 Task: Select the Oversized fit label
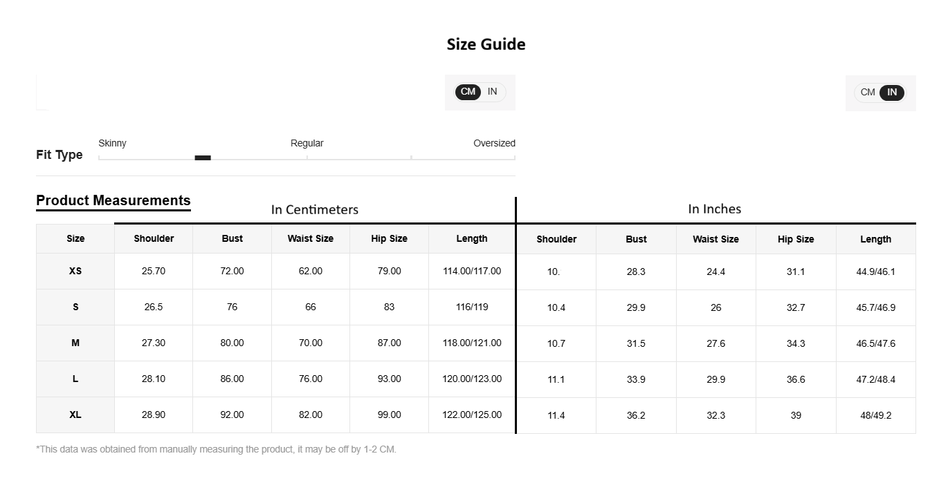tap(494, 143)
